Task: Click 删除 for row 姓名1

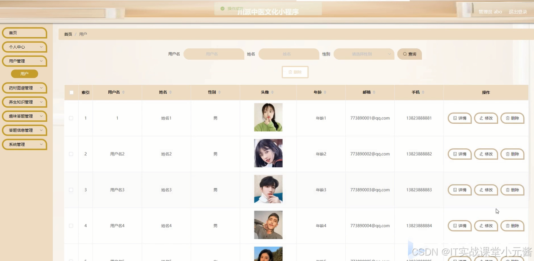Action: [x=512, y=118]
